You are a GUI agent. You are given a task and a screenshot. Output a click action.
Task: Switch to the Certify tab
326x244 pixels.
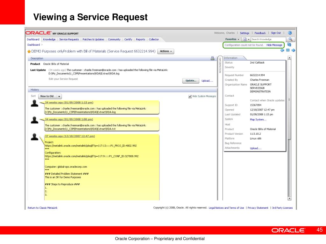(128, 39)
